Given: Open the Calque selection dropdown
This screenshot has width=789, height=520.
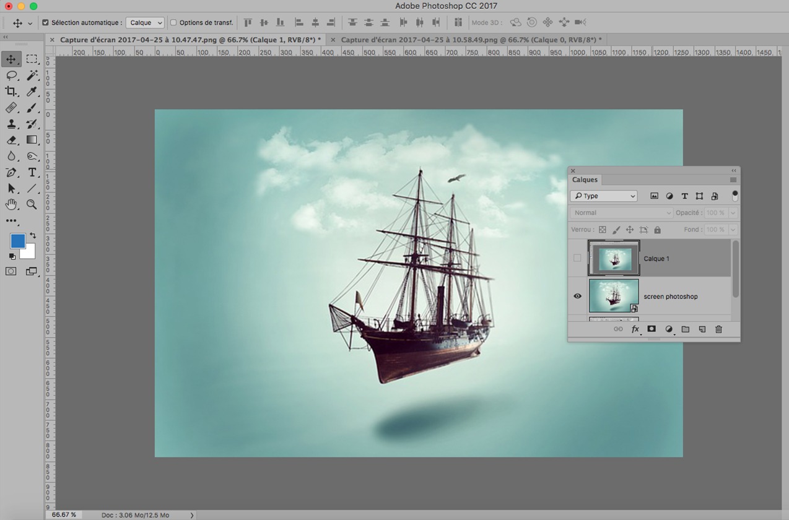Looking at the screenshot, I should 144,22.
